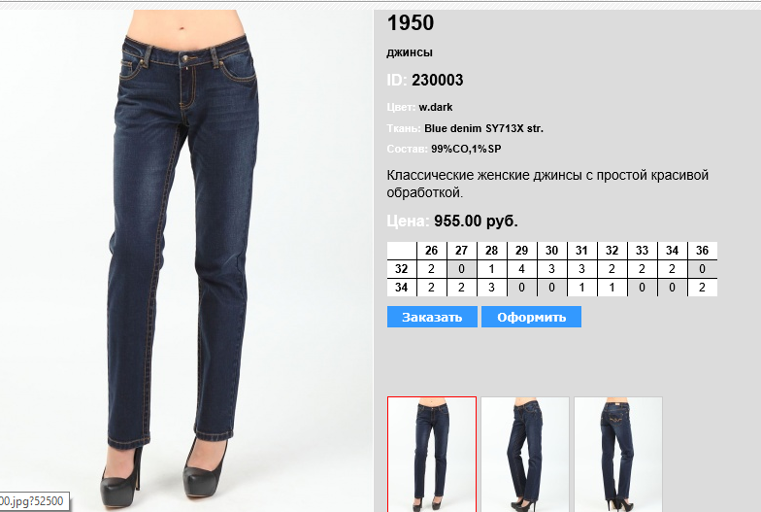Select size 36 length 34 cell
The height and width of the screenshot is (512, 761).
pyautogui.click(x=703, y=288)
